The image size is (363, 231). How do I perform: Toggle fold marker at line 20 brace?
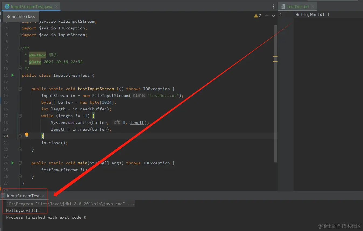click(20, 136)
